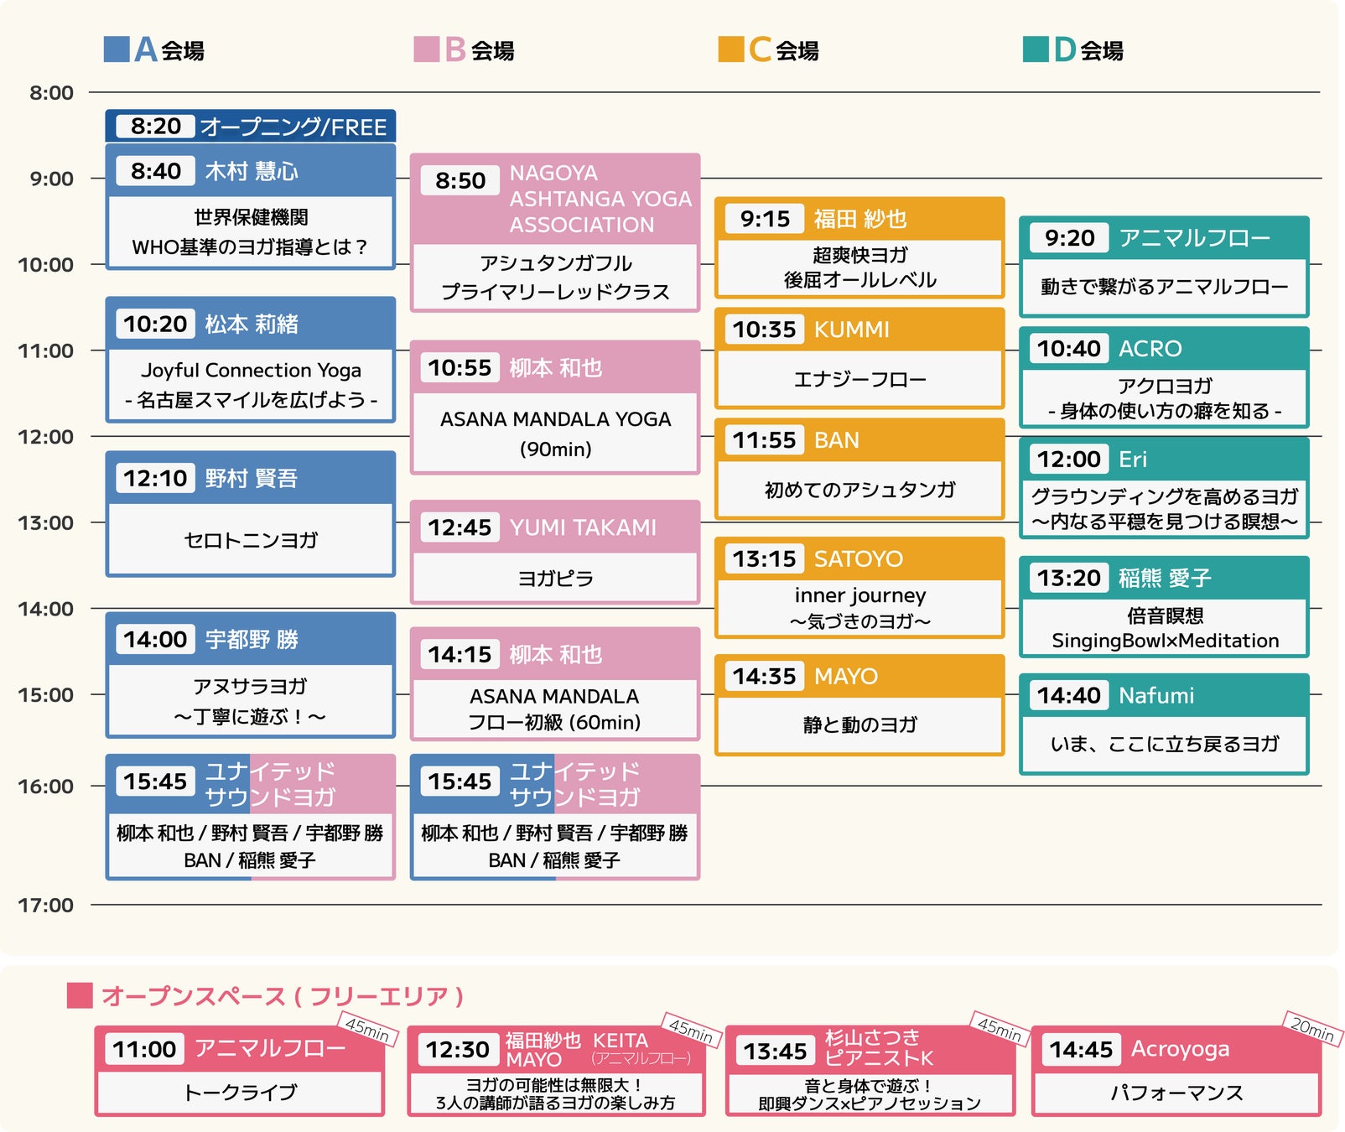The image size is (1345, 1132).
Task: Click the (アニマルフロー) note beside KEITA
Action: pyautogui.click(x=641, y=1059)
